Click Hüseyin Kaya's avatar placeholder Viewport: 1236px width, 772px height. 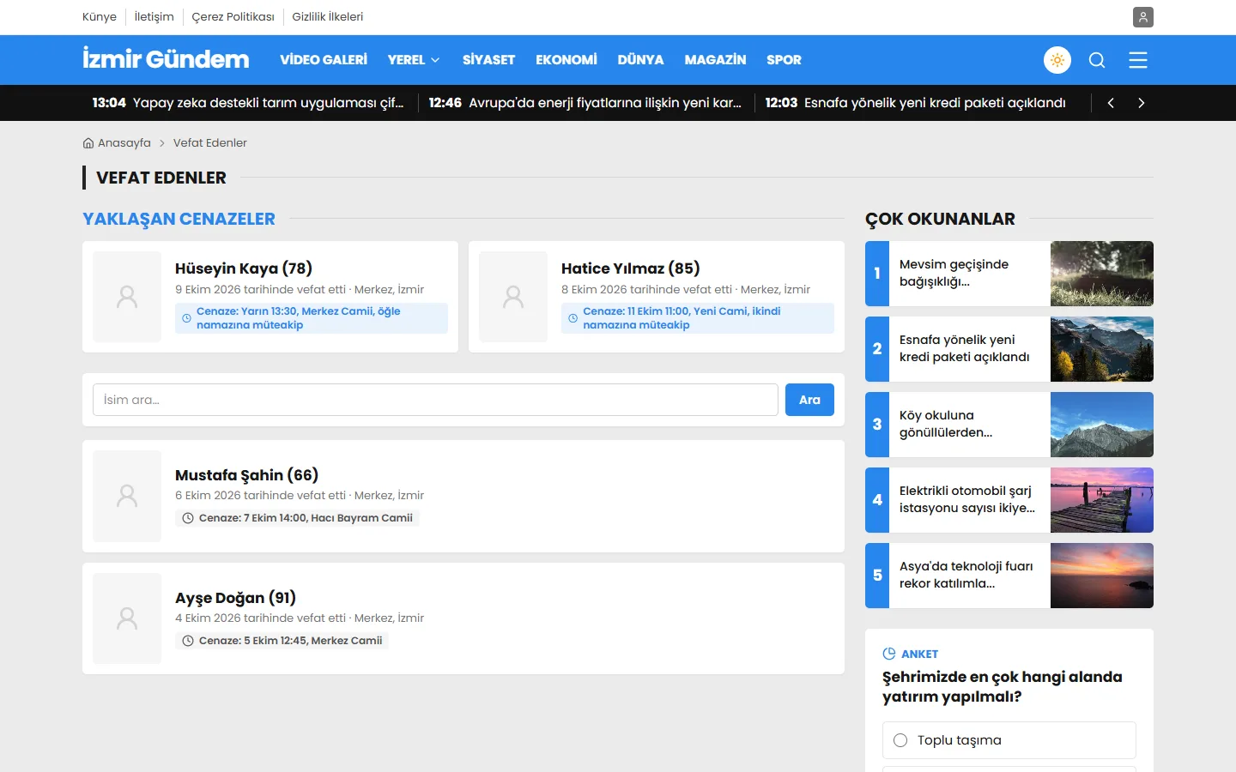pos(127,297)
